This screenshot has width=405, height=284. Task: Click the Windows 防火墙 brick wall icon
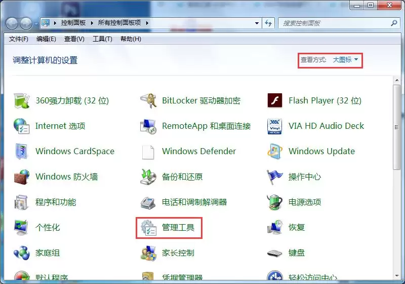coord(22,176)
